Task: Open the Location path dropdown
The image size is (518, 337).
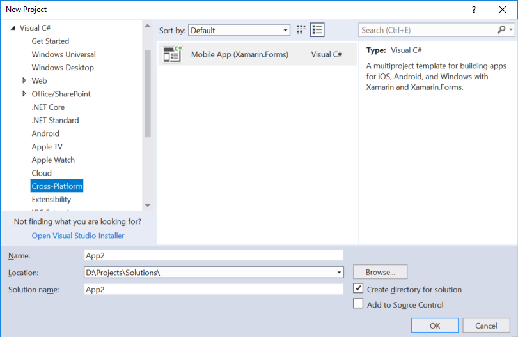Action: pos(339,273)
